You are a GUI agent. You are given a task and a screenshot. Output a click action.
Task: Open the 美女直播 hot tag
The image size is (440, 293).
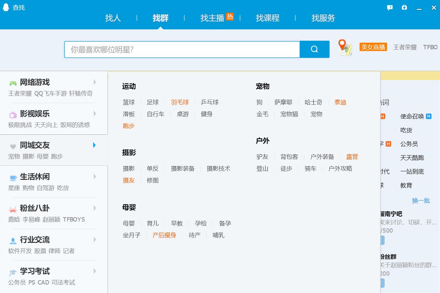373,47
